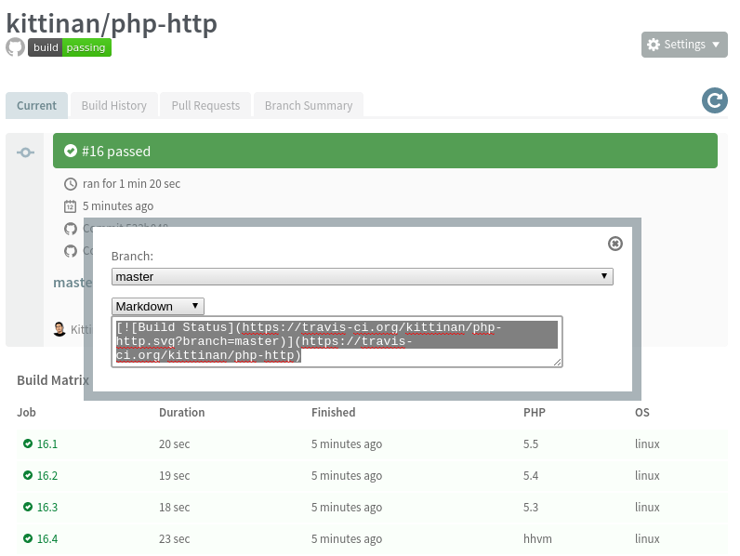Click the GitHub icon beside the Commit line
Screen dimensions: 740x556
click(71, 229)
